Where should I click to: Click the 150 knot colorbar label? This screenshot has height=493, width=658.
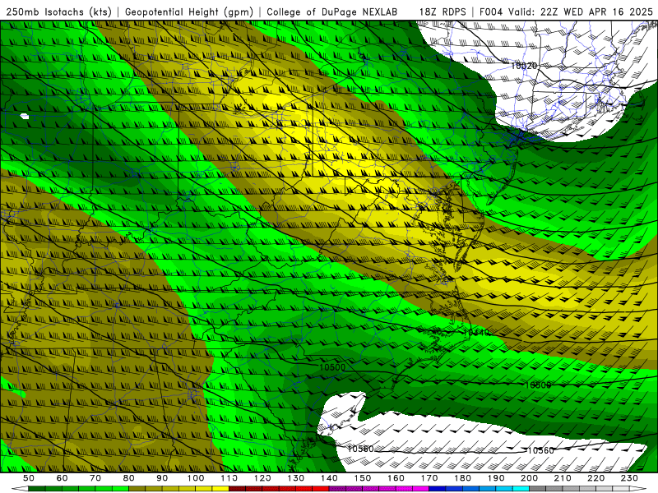[363, 478]
